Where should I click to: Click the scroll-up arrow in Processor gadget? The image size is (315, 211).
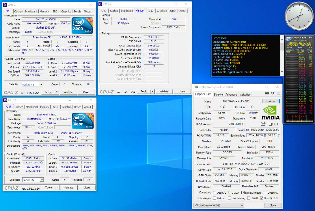pyautogui.click(x=282, y=40)
